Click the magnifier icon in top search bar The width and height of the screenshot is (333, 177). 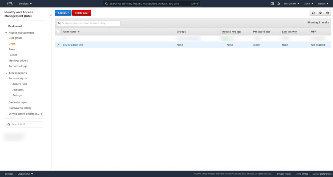pos(106,4)
